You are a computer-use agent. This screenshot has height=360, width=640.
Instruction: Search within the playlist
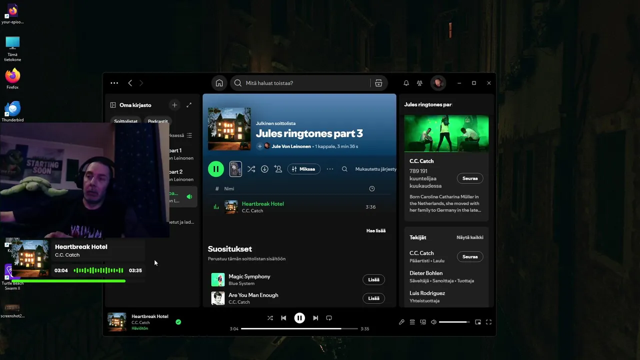pos(344,169)
